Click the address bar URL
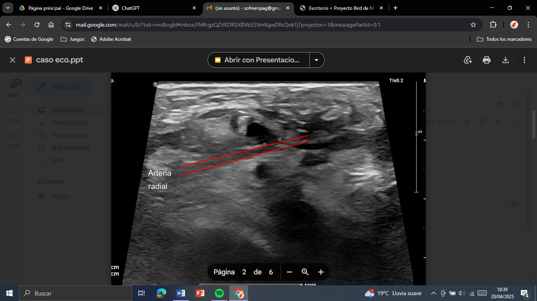Image resolution: width=537 pixels, height=301 pixels. [x=228, y=25]
